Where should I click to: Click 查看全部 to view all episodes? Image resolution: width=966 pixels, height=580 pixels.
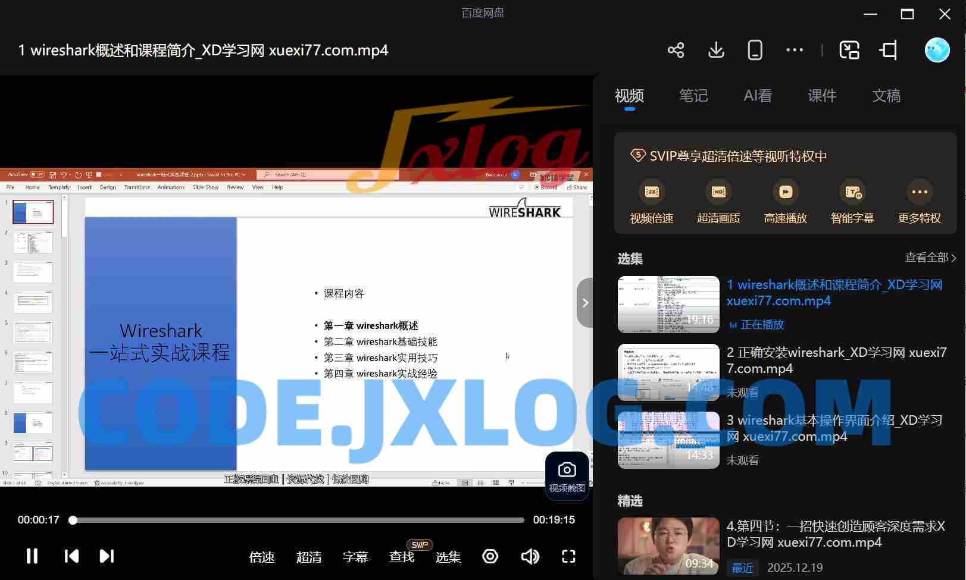pyautogui.click(x=931, y=258)
